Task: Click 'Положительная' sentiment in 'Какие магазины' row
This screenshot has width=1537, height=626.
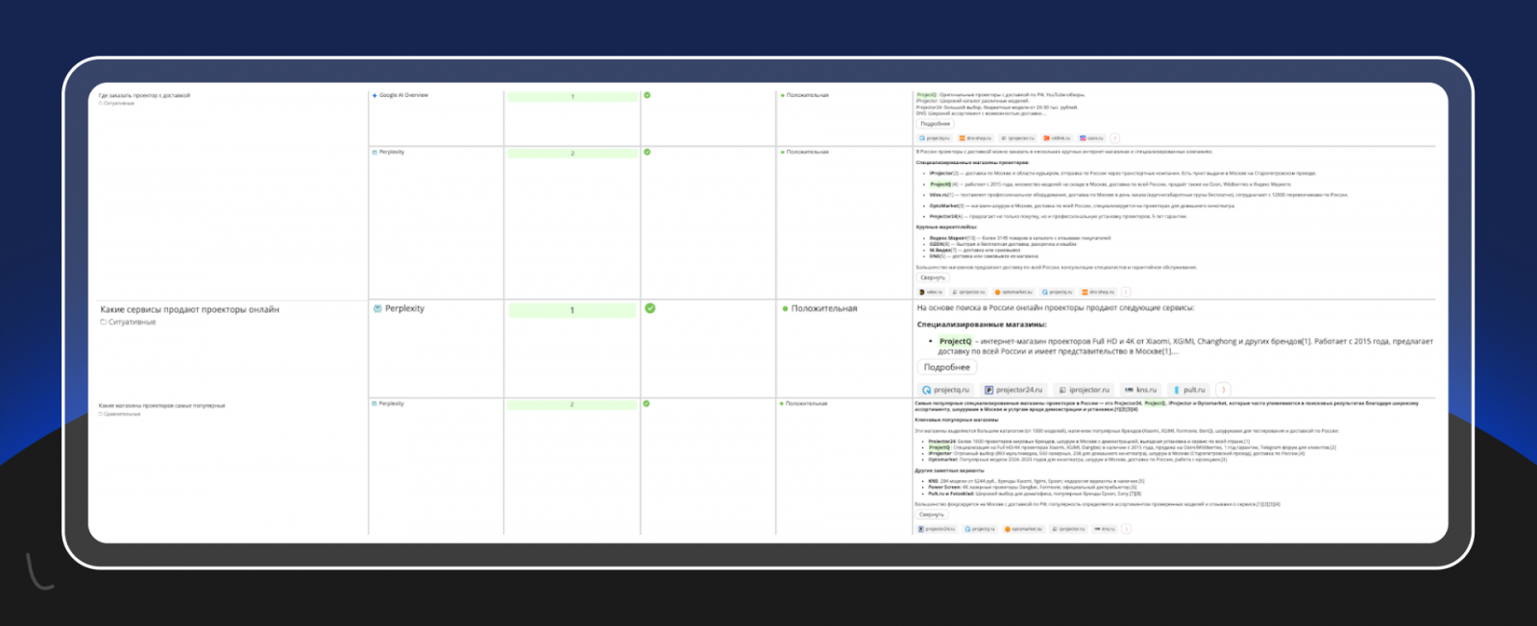Action: (x=807, y=403)
